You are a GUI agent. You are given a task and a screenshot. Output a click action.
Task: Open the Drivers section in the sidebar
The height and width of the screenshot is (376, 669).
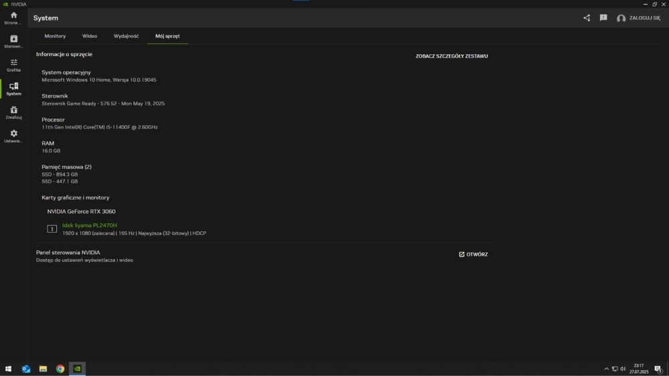[13, 41]
